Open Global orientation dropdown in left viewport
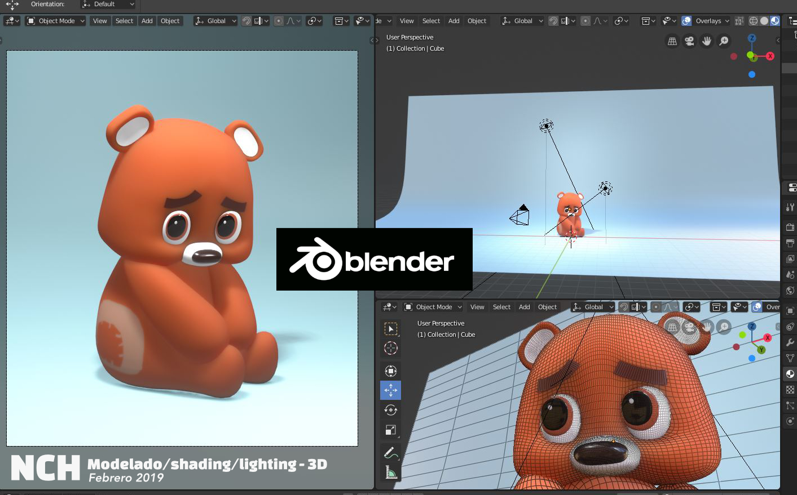 (215, 21)
